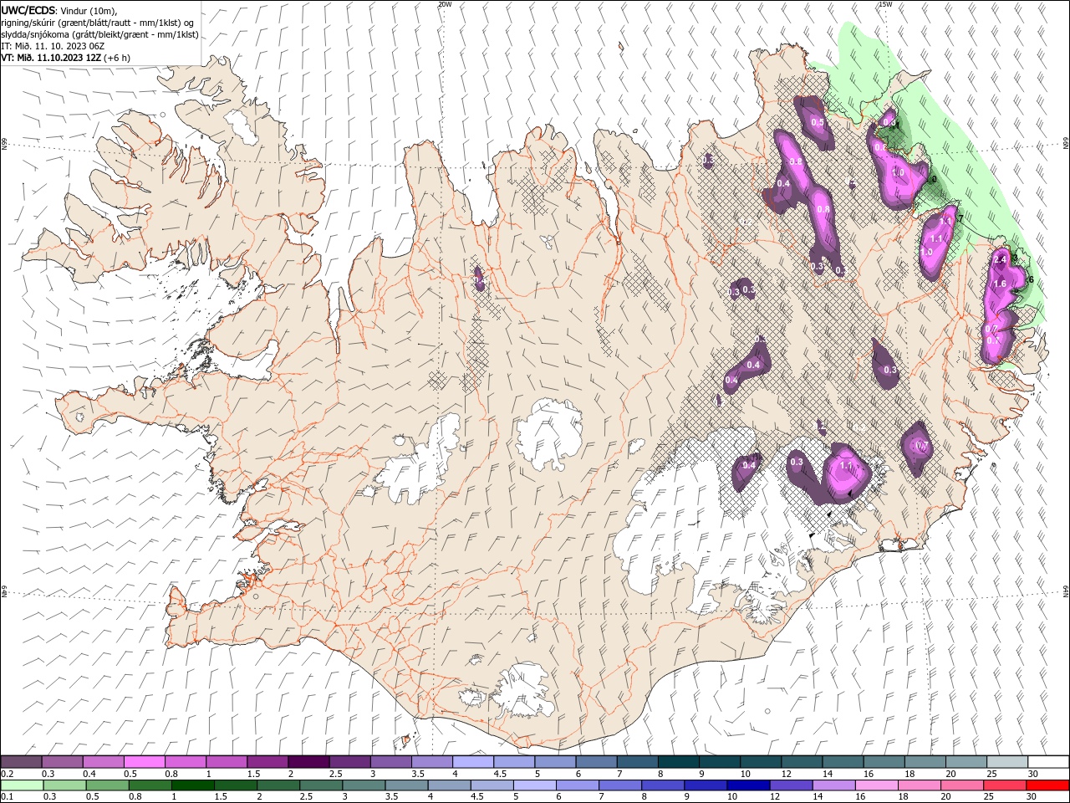Click the snow legend swatch labeled 0.2
Screen dimensions: 1070x803
click(22, 762)
